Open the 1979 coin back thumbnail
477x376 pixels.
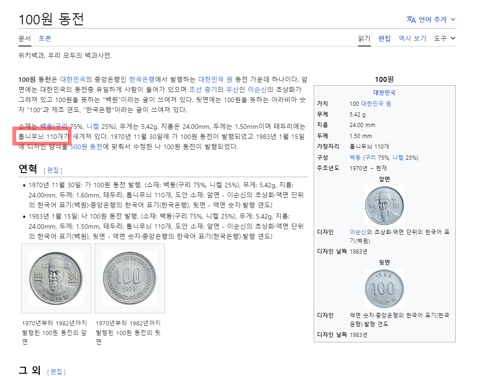coord(130,278)
